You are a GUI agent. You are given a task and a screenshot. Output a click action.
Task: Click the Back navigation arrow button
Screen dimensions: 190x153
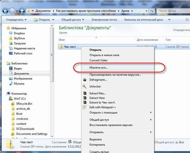click(x=5, y=11)
